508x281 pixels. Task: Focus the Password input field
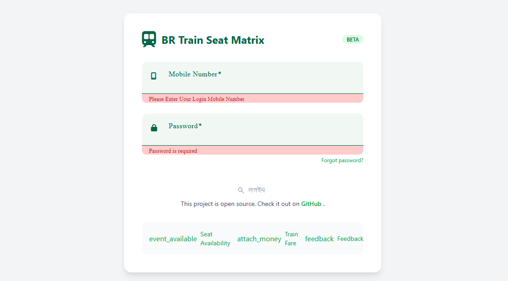click(x=253, y=130)
